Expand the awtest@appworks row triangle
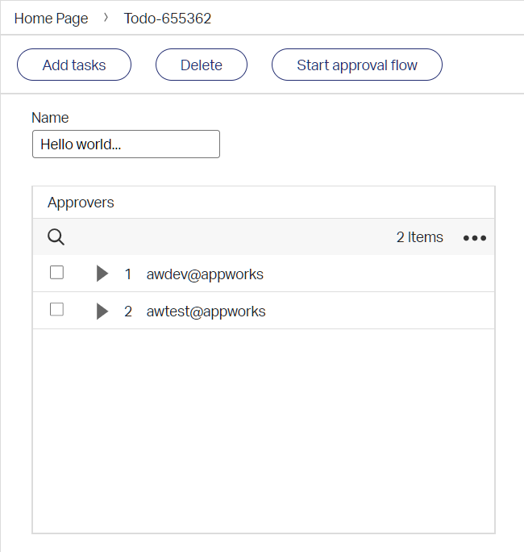 102,312
